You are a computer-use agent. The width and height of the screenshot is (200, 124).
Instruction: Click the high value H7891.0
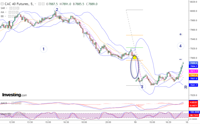pyautogui.click(x=65, y=4)
